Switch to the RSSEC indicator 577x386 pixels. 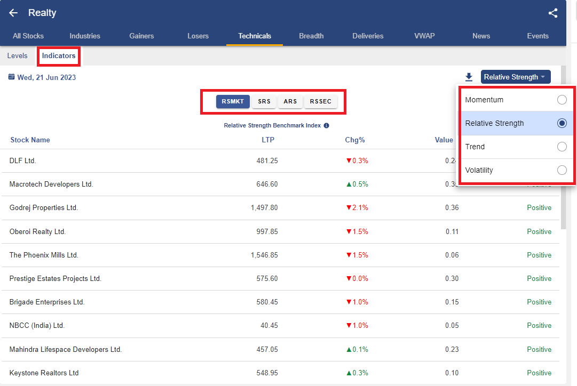click(x=320, y=101)
